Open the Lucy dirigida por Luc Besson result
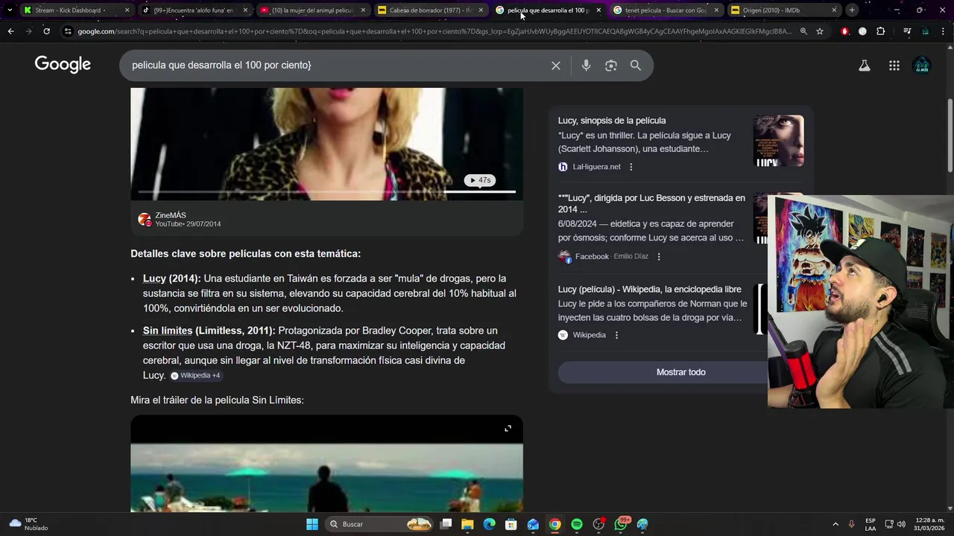The width and height of the screenshot is (954, 536). tap(651, 204)
